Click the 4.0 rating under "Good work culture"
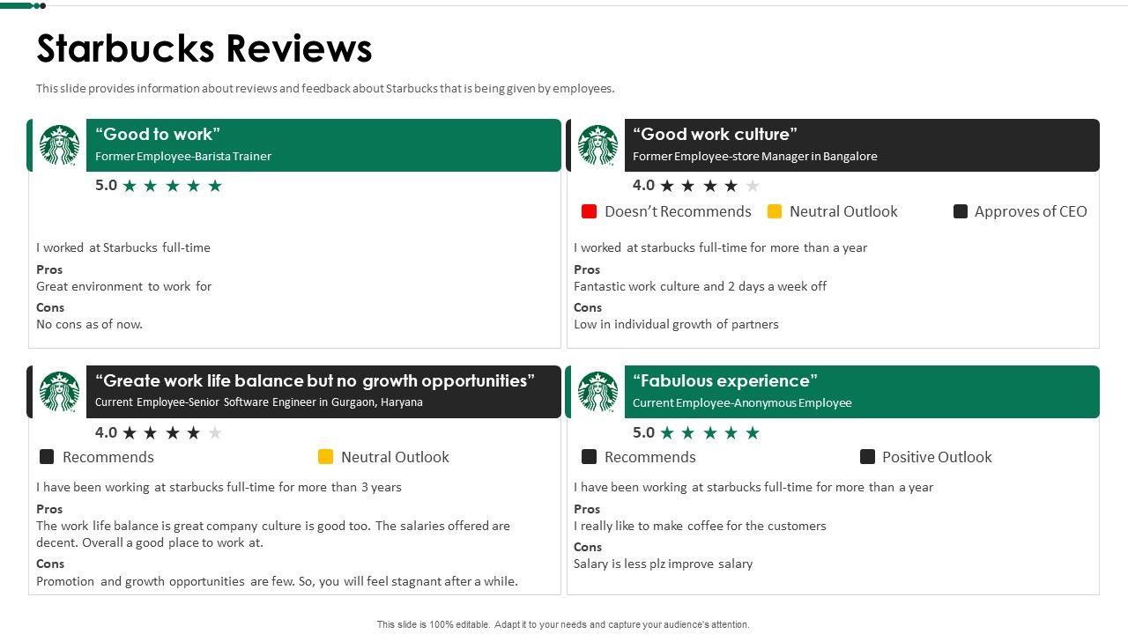This screenshot has height=634, width=1128. [643, 185]
